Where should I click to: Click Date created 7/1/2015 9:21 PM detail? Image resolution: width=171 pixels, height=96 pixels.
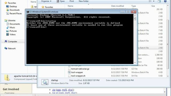click(120, 80)
